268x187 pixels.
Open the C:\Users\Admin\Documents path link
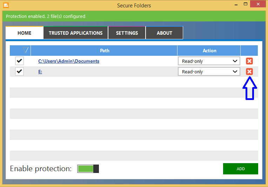[69, 61]
